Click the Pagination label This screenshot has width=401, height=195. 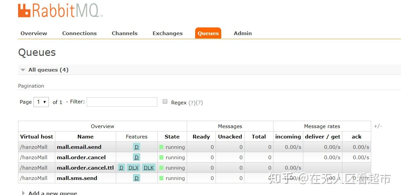31,86
